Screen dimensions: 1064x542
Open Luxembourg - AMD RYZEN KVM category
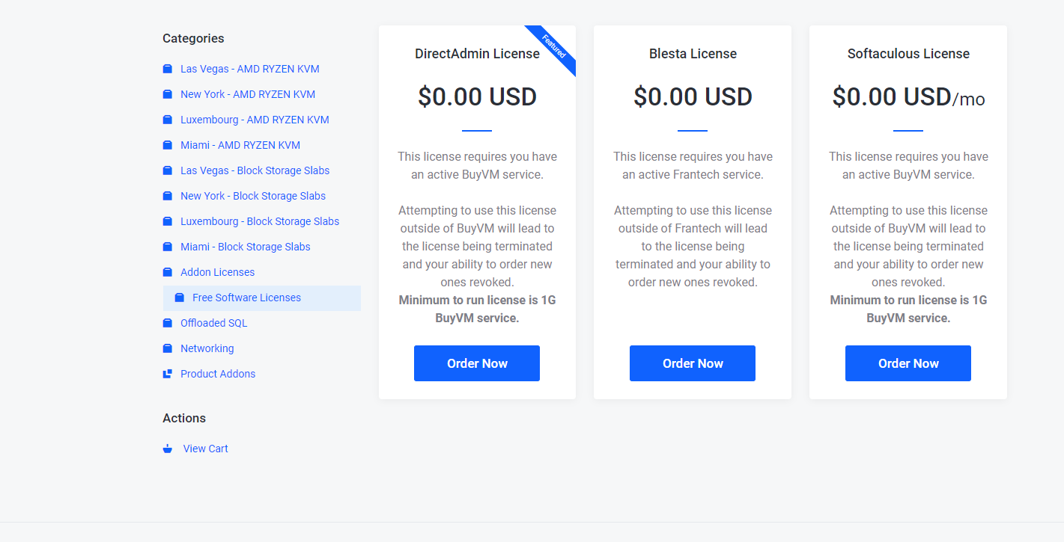(x=255, y=120)
